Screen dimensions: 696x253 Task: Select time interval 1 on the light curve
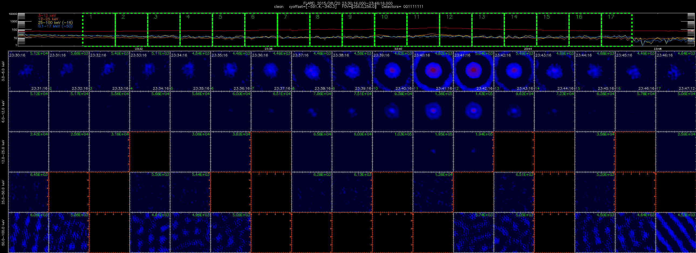(99, 30)
